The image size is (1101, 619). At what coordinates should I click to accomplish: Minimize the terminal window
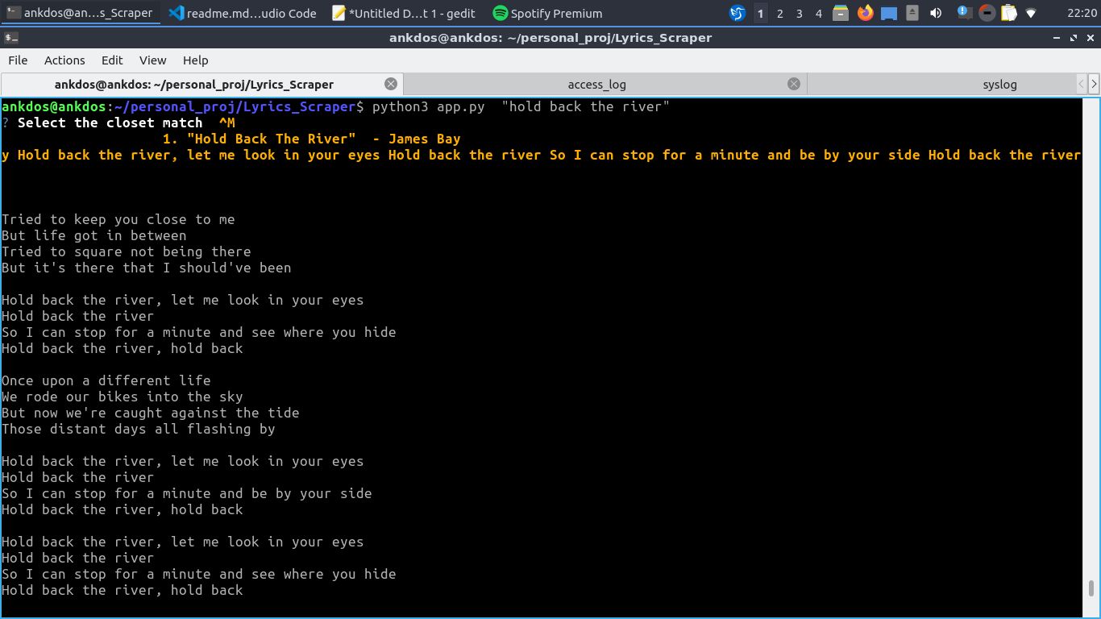click(1057, 38)
